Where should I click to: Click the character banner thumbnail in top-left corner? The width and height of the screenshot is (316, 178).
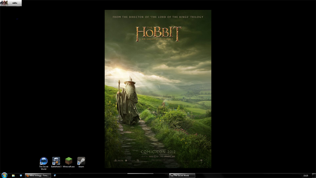[x=11, y=3]
